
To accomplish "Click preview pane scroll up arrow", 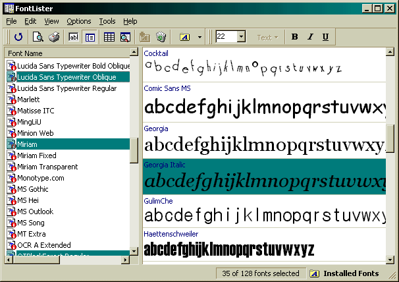I will (390, 52).
